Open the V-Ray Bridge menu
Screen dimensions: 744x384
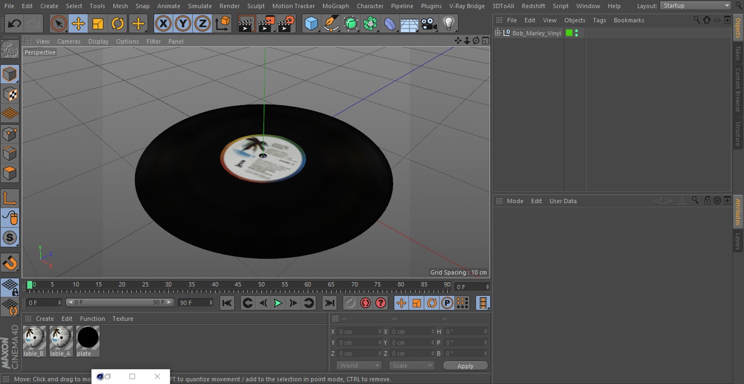tap(467, 6)
